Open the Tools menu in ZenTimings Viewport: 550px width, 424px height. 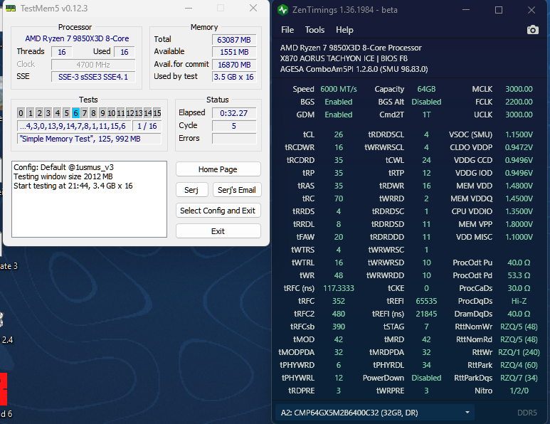point(314,30)
